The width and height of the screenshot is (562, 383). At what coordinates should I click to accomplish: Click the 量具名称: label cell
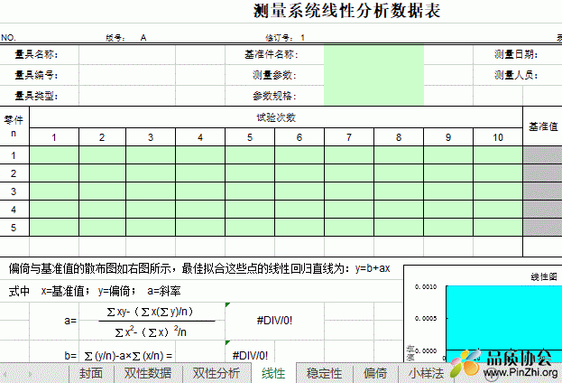36,54
